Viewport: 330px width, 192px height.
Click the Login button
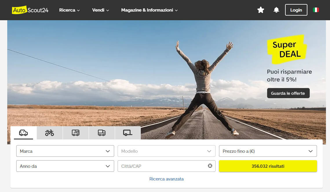pyautogui.click(x=296, y=10)
